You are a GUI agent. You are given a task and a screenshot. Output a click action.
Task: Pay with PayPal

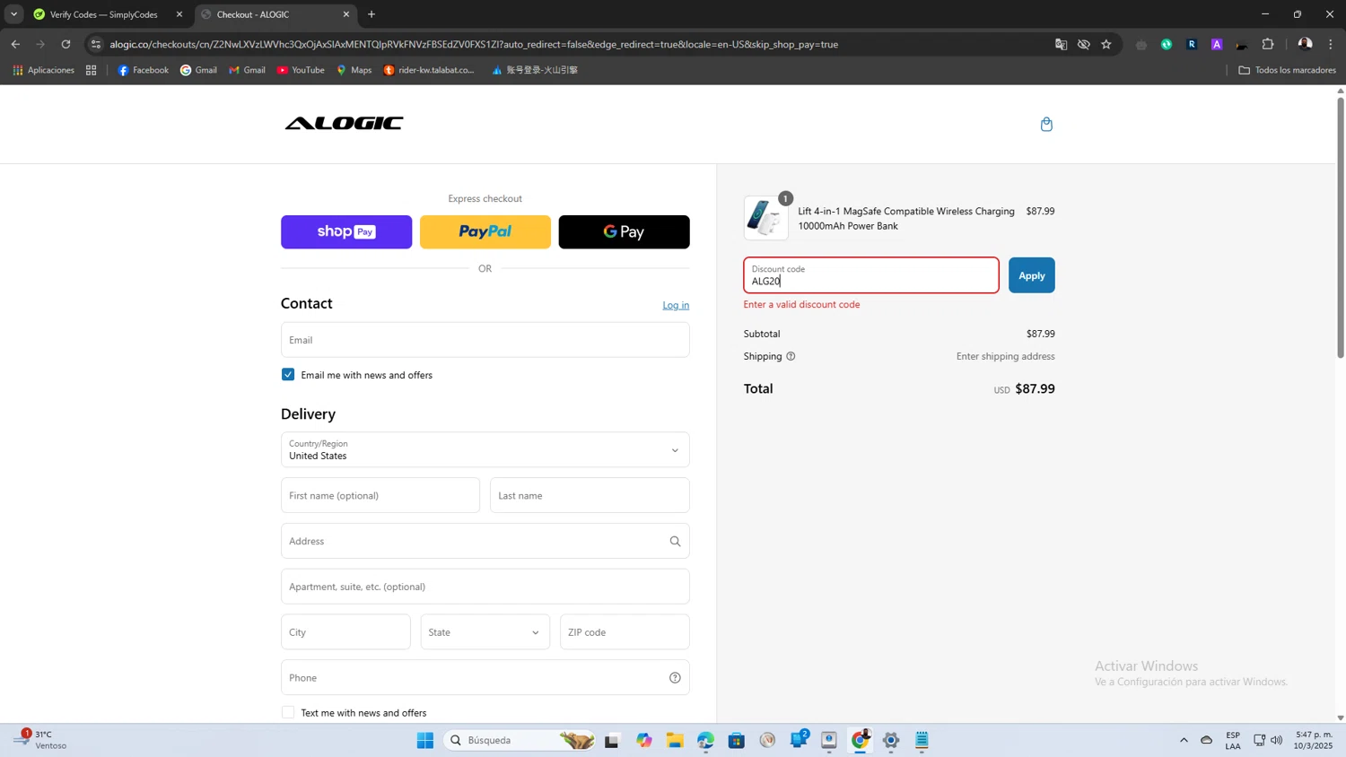485,231
